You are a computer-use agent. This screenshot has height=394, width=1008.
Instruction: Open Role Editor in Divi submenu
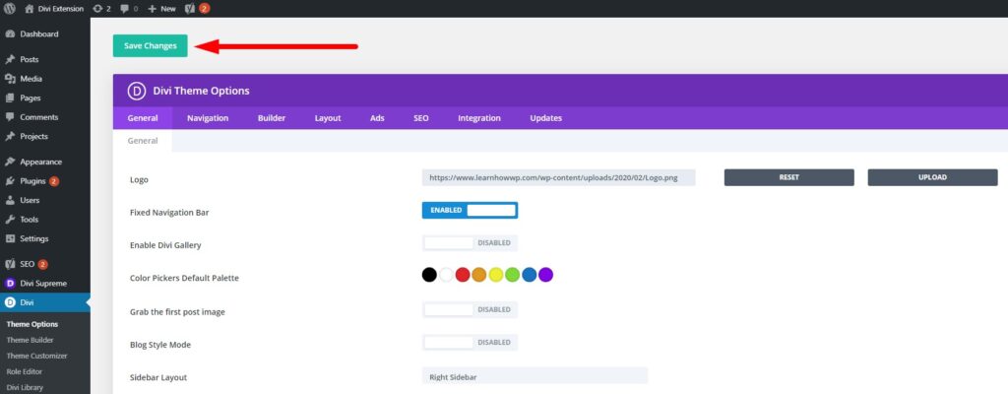tap(25, 372)
